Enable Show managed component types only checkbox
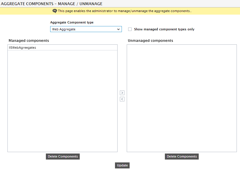 coord(130,29)
